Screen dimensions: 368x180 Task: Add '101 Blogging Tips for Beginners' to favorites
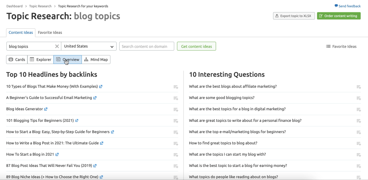pyautogui.click(x=176, y=121)
